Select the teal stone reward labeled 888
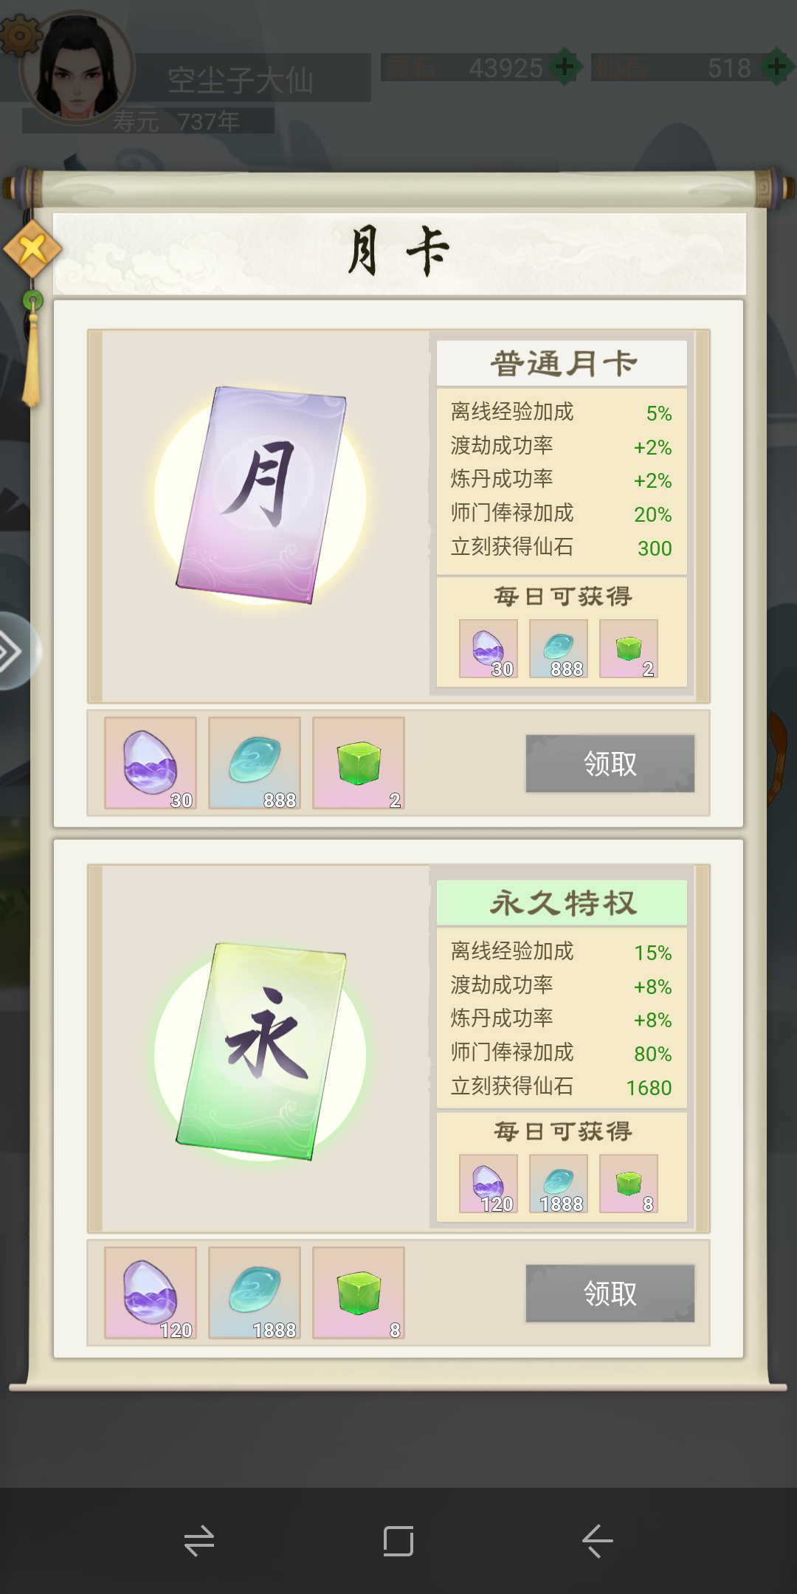The height and width of the screenshot is (1594, 797). 255,763
